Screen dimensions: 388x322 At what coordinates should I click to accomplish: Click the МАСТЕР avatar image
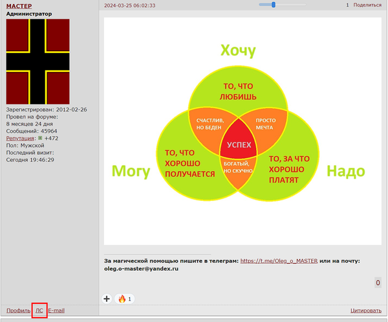[x=38, y=62]
